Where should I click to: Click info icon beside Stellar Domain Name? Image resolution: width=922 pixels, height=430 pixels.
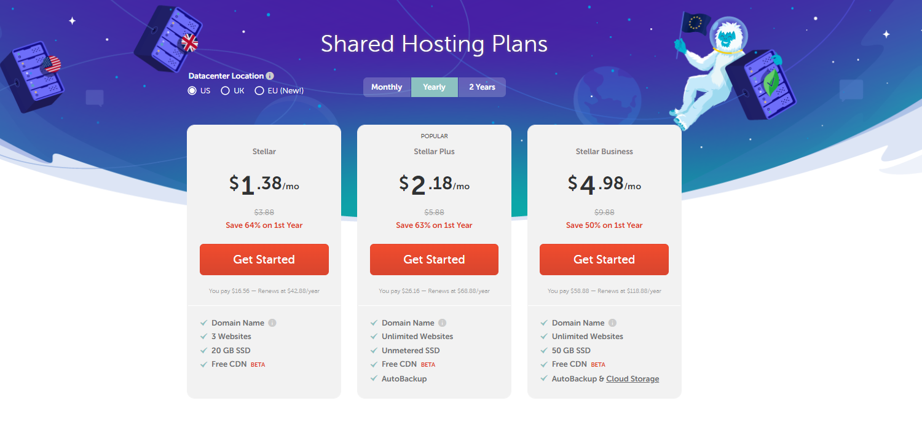[272, 323]
